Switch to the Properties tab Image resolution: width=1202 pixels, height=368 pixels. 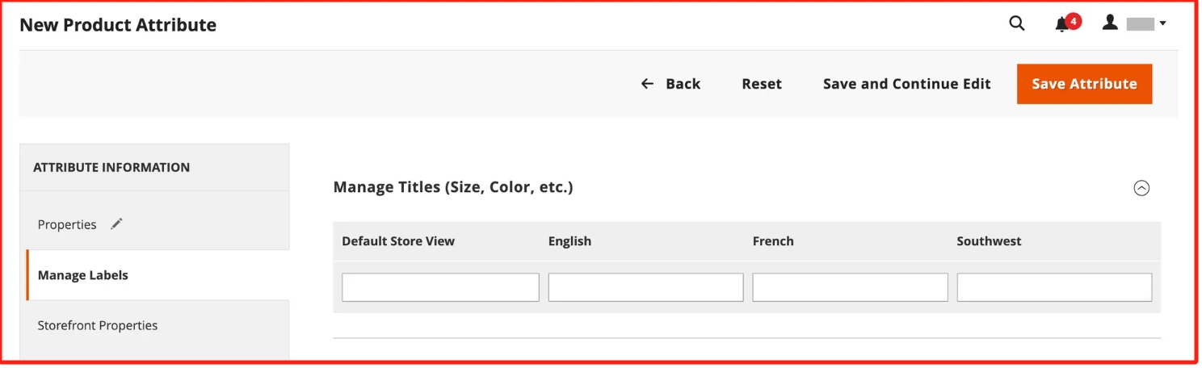click(67, 225)
